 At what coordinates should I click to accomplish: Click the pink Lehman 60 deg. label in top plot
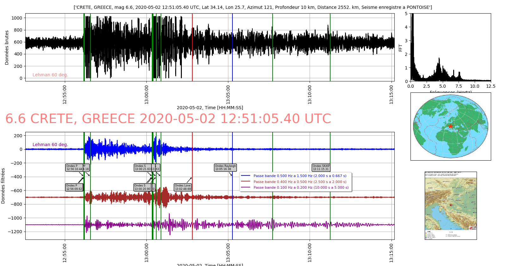click(x=50, y=75)
